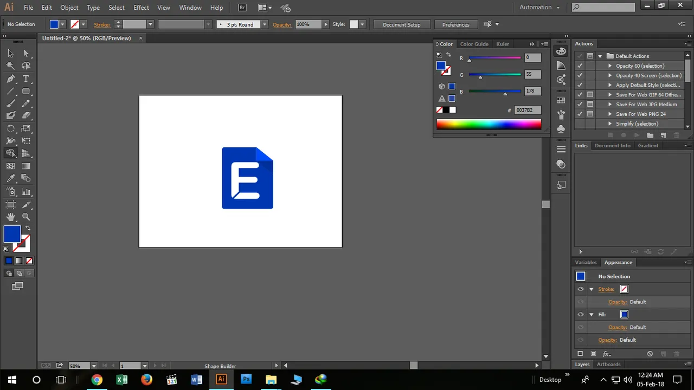The width and height of the screenshot is (694, 390).
Task: Activate the Rotate tool
Action: (10, 129)
